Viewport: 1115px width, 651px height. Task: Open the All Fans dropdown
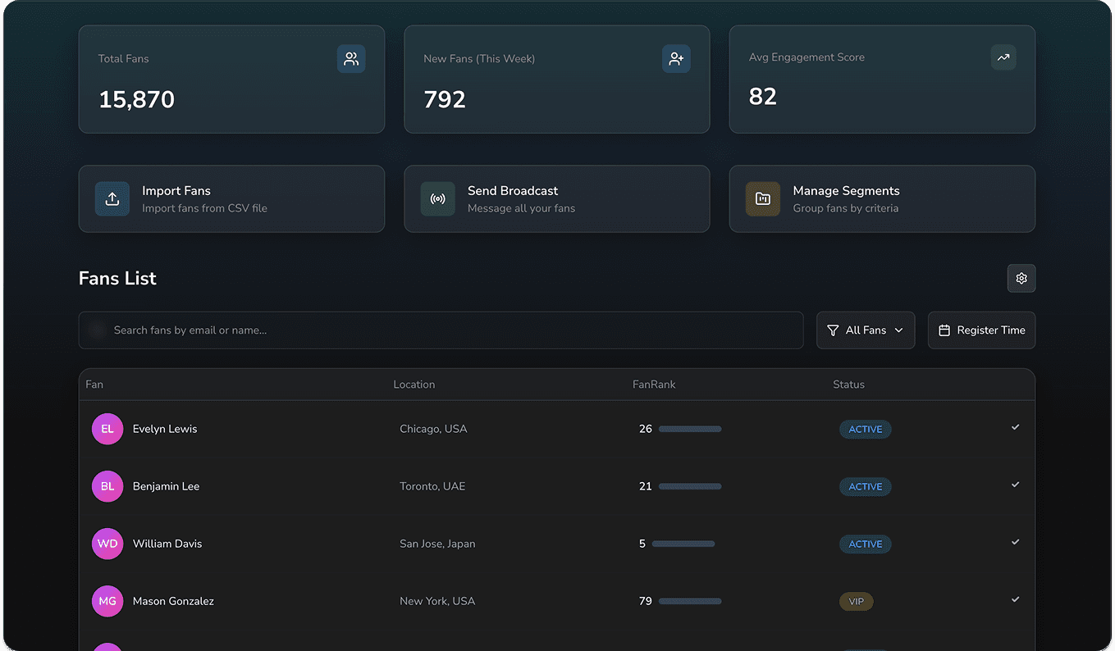tap(866, 330)
